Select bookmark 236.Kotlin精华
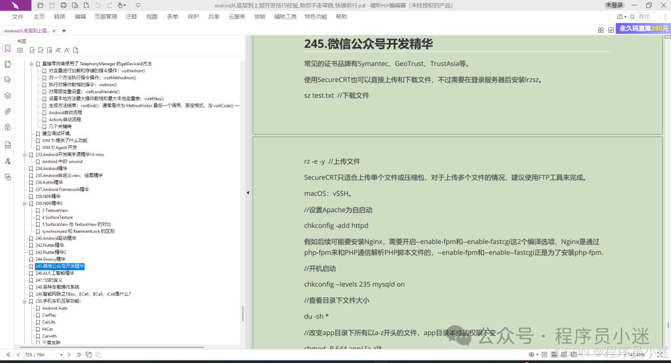Image resolution: width=671 pixels, height=363 pixels. 49,182
